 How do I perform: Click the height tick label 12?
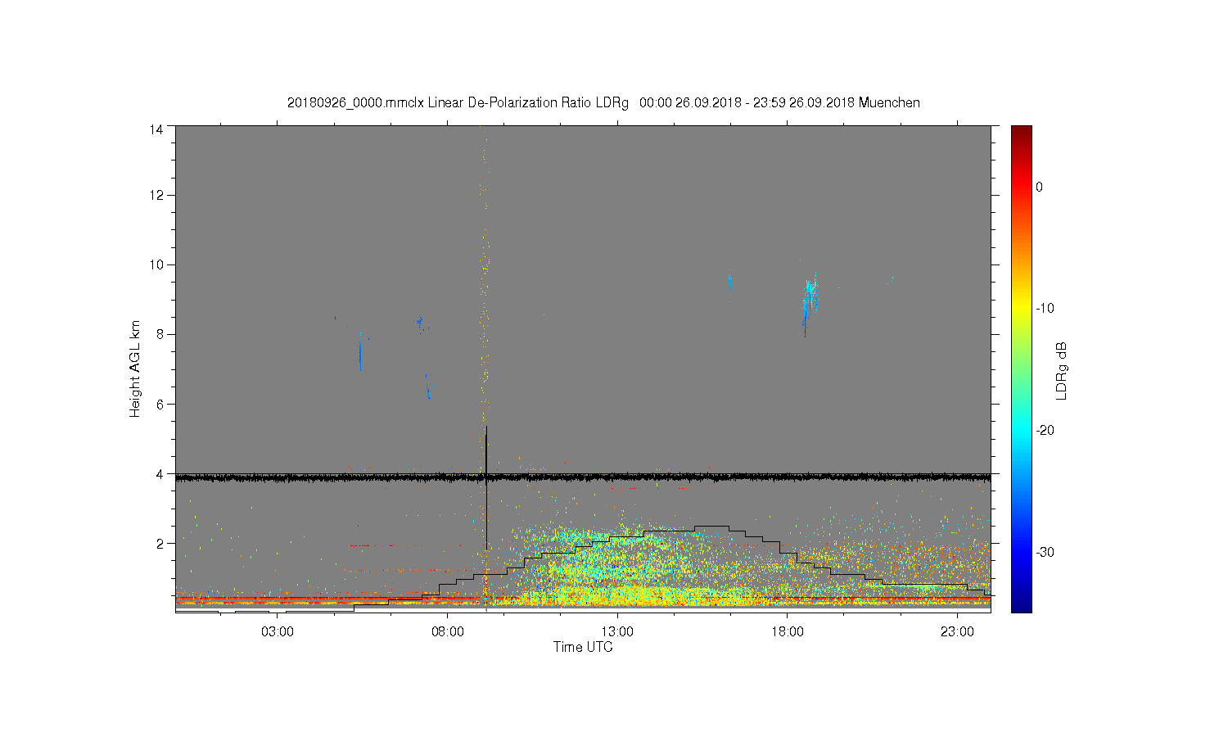[156, 195]
